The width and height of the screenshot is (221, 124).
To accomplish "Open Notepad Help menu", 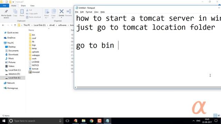I will pyautogui.click(x=103, y=12).
